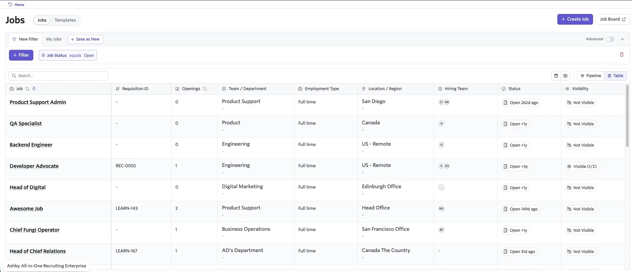Toggle visibility for QA Specialist
The height and width of the screenshot is (272, 632).
coord(580,124)
